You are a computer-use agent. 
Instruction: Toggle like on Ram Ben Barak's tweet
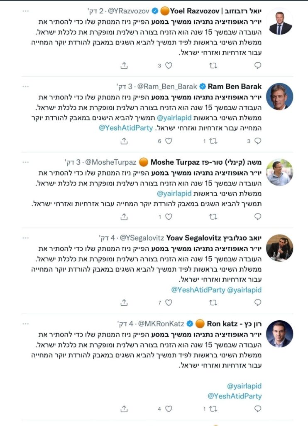(x=168, y=142)
